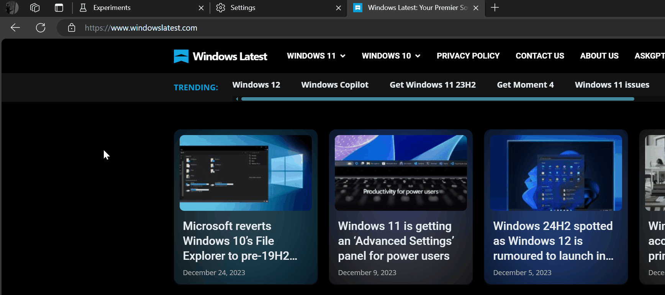Click the Windows 12 trending link
The height and width of the screenshot is (295, 665).
pyautogui.click(x=256, y=85)
